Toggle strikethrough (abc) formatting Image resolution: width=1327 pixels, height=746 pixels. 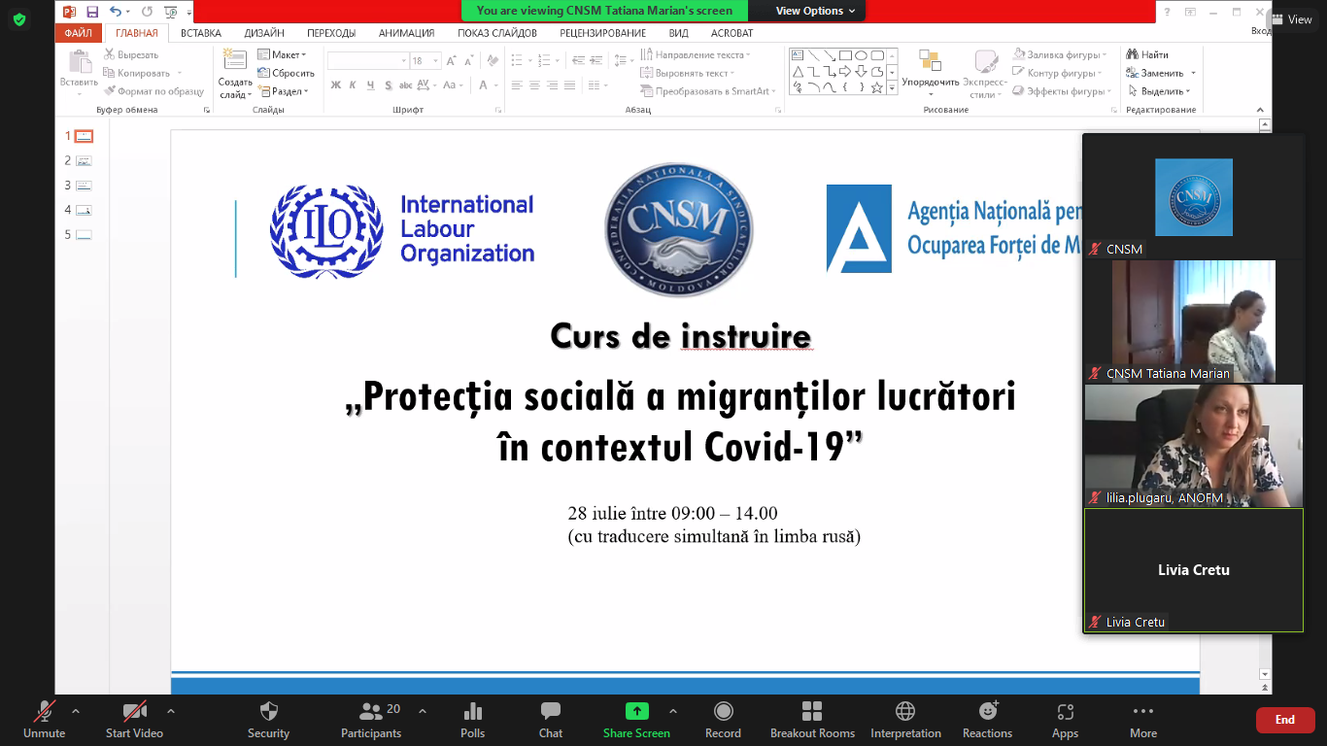[x=407, y=85]
